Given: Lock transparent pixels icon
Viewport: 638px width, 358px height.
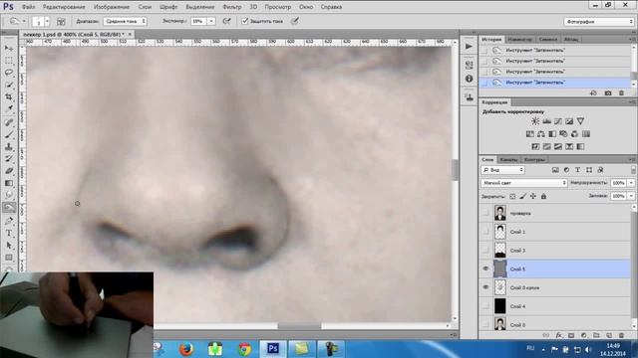Looking at the screenshot, I should click(x=512, y=197).
